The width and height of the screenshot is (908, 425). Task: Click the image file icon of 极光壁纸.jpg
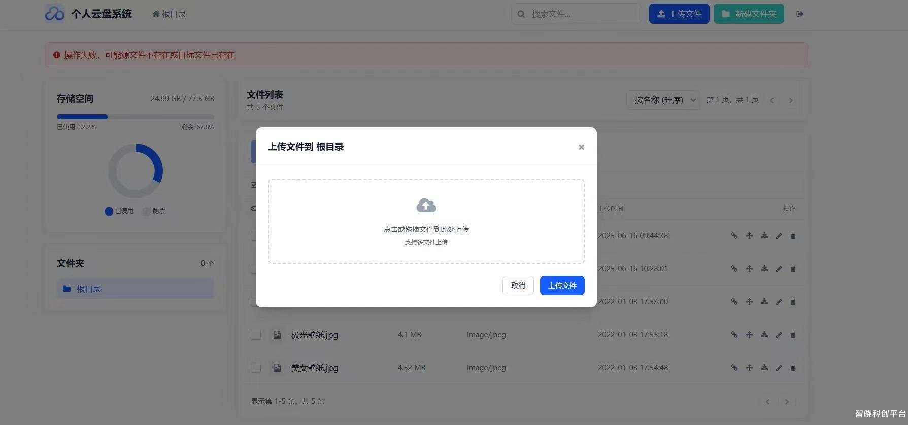(277, 335)
